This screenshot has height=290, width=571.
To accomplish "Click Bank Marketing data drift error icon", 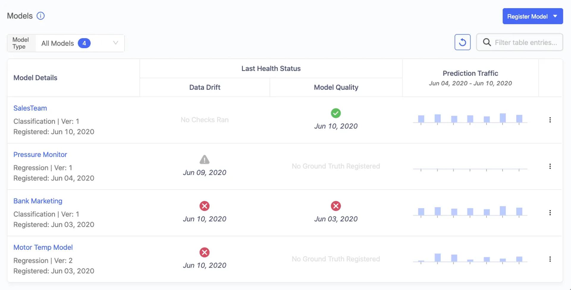I will pos(204,206).
